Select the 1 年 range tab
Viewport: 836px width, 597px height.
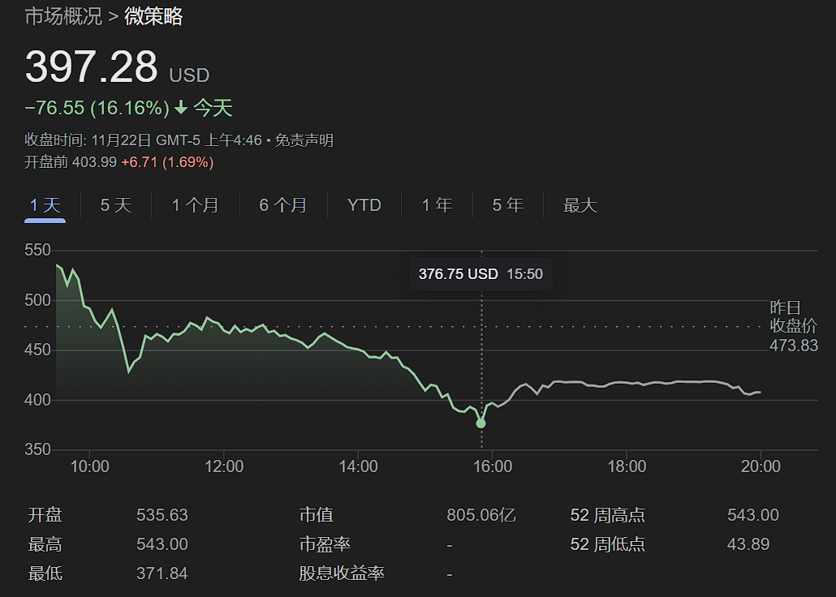tap(437, 204)
